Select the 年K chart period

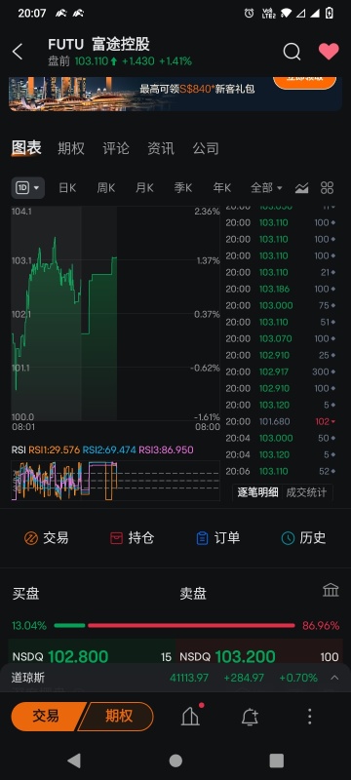click(x=221, y=187)
